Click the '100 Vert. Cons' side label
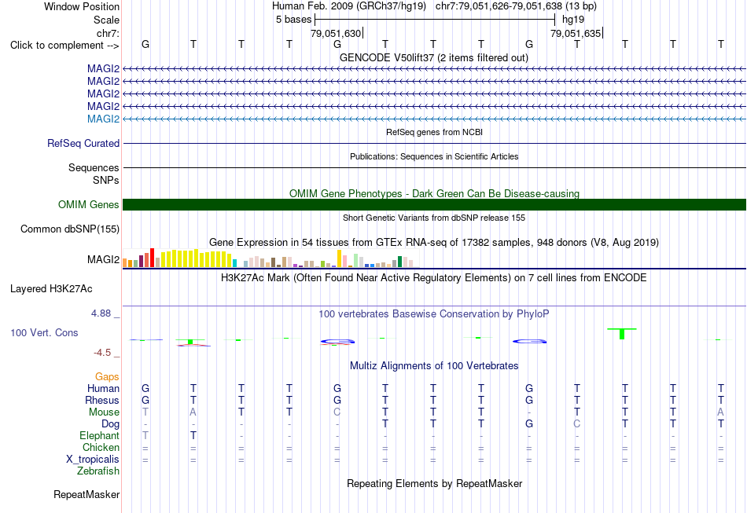This screenshot has height=513, width=747. point(44,332)
